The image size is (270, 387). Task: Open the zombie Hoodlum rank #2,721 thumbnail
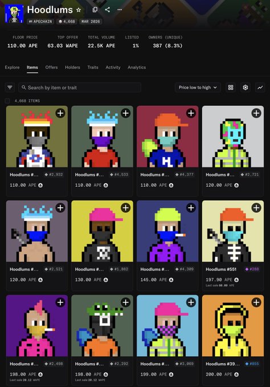click(233, 137)
